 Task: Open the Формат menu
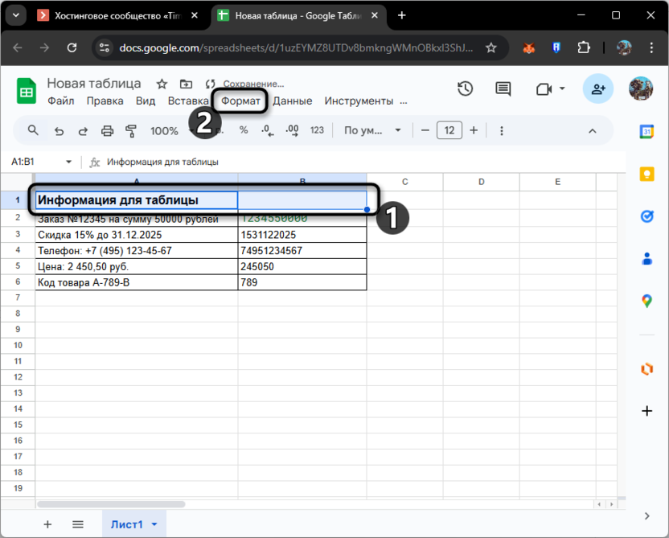click(x=240, y=101)
